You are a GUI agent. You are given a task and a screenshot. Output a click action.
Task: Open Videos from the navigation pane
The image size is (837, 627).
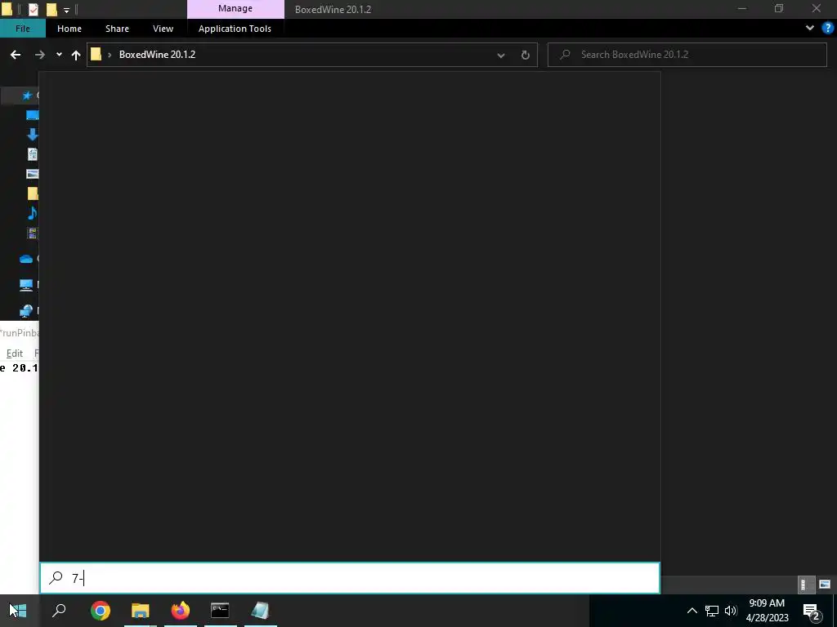click(x=33, y=233)
